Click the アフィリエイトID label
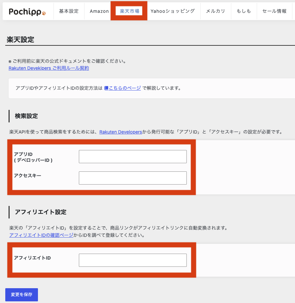 32,258
